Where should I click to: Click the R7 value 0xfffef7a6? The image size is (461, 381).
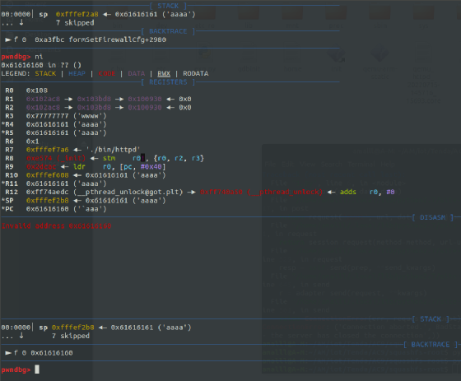tap(48, 150)
